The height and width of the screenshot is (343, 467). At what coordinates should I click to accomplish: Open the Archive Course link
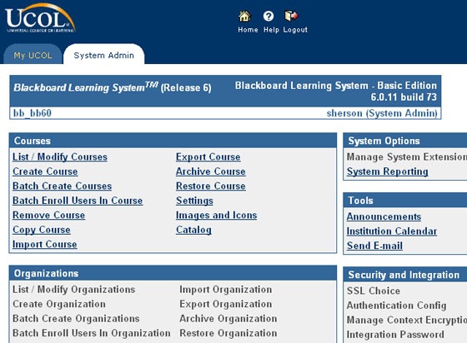tap(211, 171)
